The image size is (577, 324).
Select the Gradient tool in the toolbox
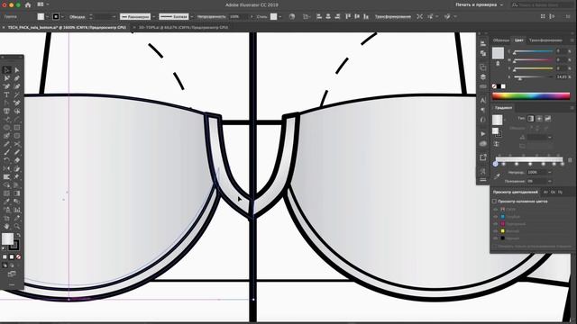[17, 193]
